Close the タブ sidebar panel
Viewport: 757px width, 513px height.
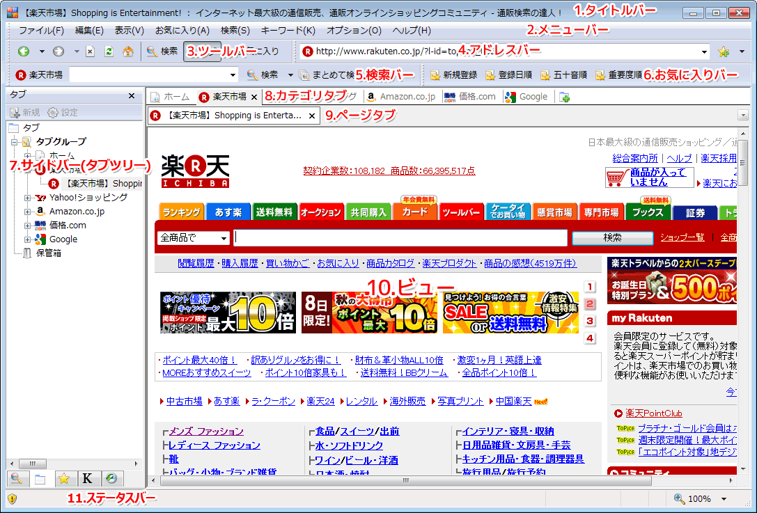click(132, 96)
